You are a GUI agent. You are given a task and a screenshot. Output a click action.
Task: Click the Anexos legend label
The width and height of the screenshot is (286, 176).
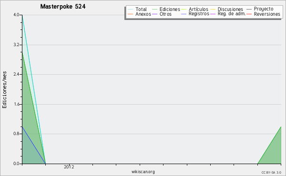coord(143,14)
